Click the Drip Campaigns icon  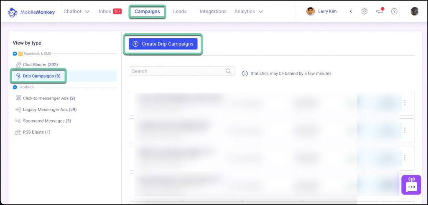tap(18, 76)
